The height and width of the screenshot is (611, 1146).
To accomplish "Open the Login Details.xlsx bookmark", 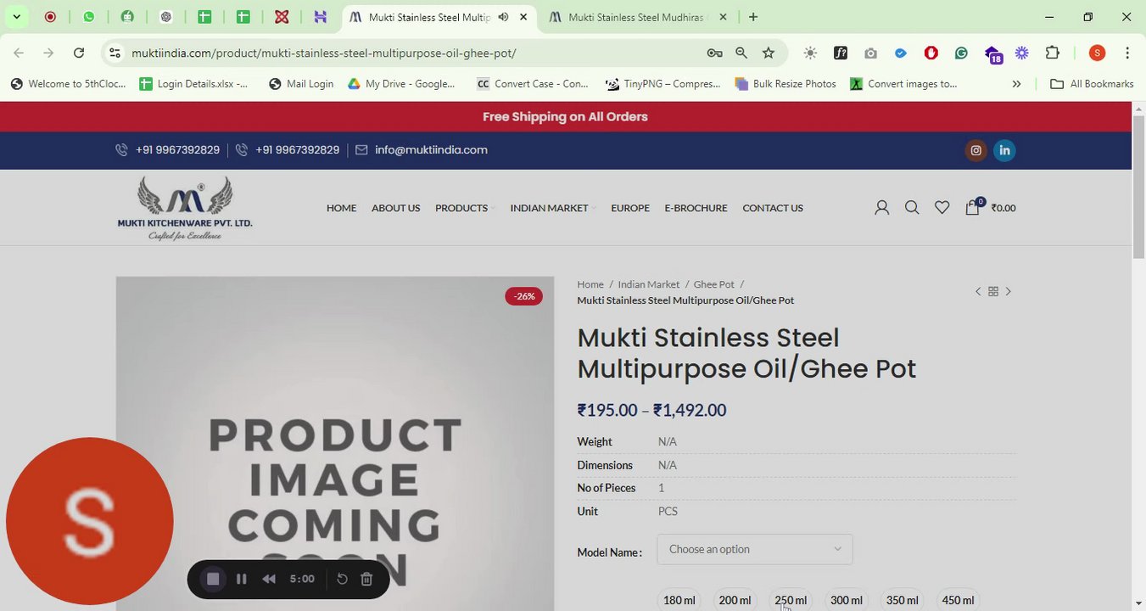I will 194,84.
